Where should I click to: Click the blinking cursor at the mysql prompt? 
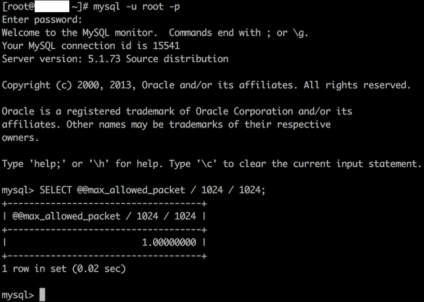pyautogui.click(x=42, y=294)
